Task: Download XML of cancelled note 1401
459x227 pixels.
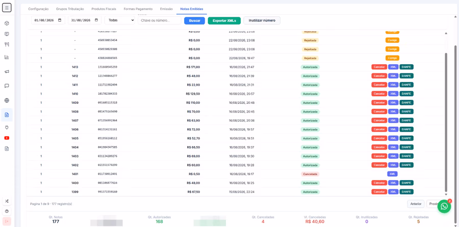Action: coord(392,174)
